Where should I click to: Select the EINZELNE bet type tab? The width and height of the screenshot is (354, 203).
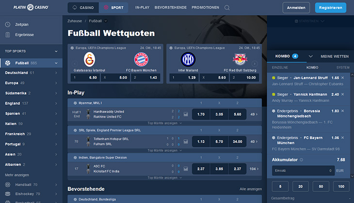280,68
